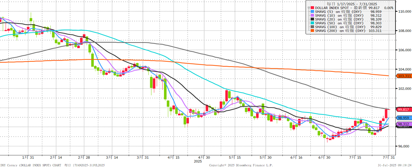Click the 102.000 price axis label

[x=405, y=89]
